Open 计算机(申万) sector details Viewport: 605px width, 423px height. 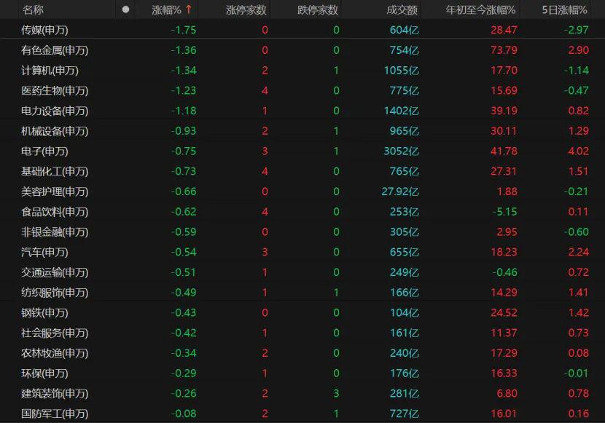pos(50,71)
